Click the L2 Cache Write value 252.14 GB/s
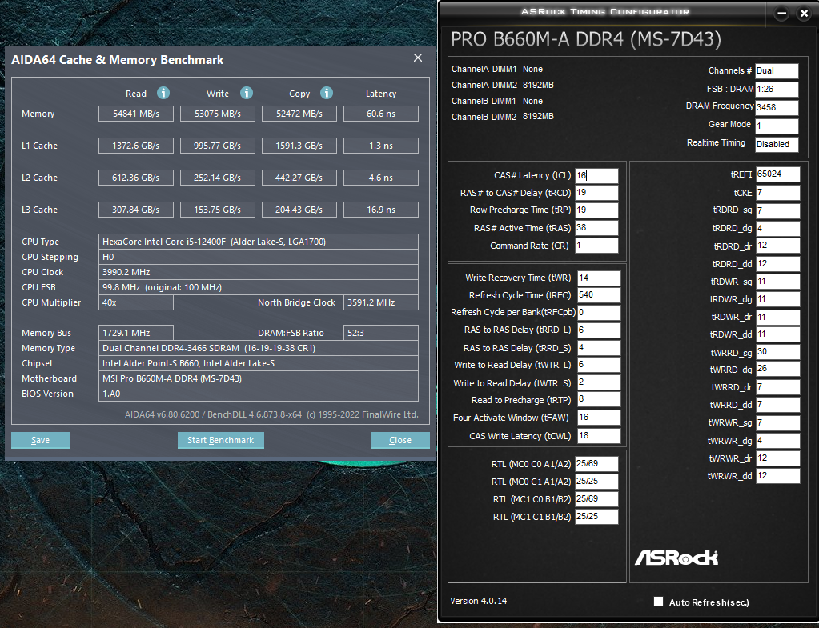819x628 pixels. [217, 178]
